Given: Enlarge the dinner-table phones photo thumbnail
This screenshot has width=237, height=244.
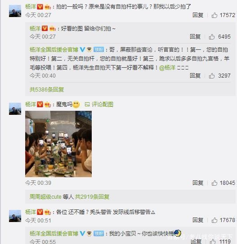Looking at the screenshot, I should tap(58, 144).
